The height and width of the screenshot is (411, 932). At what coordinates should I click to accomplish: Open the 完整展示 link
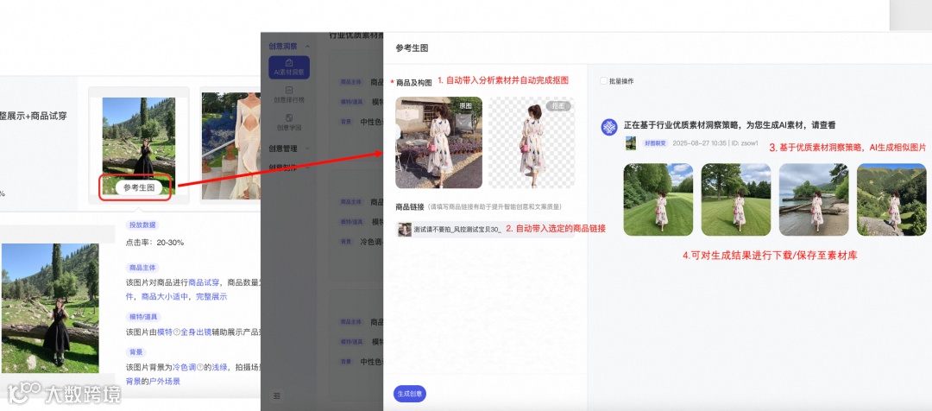click(x=211, y=296)
